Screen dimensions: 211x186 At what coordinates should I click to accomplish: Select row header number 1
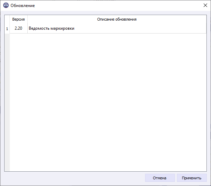coord(7,29)
